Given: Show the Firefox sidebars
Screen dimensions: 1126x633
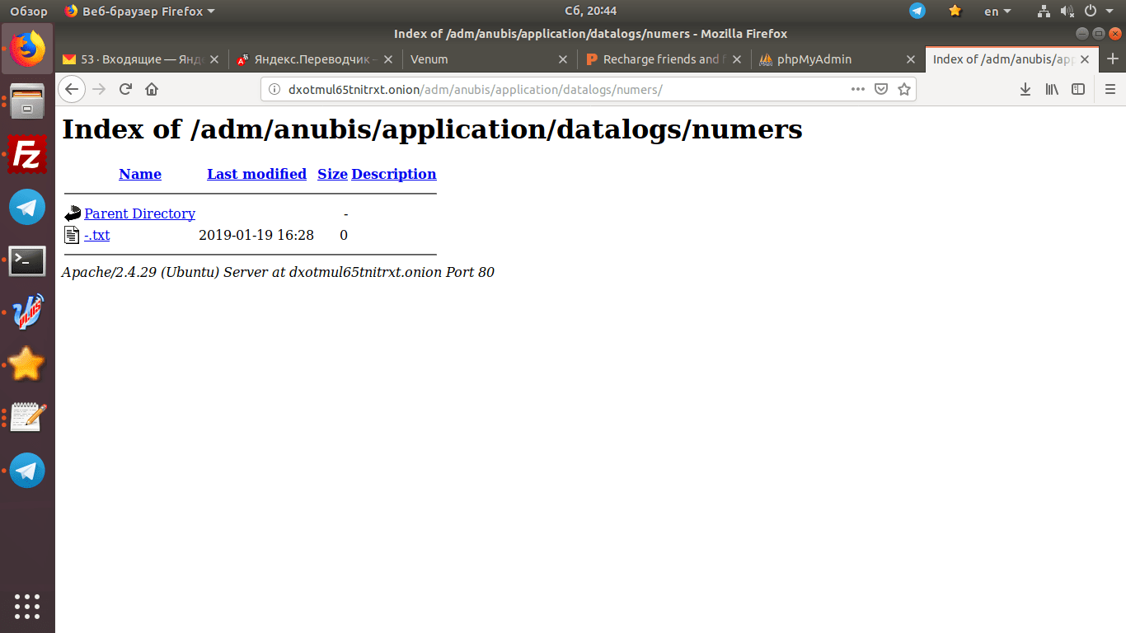Looking at the screenshot, I should pyautogui.click(x=1078, y=89).
